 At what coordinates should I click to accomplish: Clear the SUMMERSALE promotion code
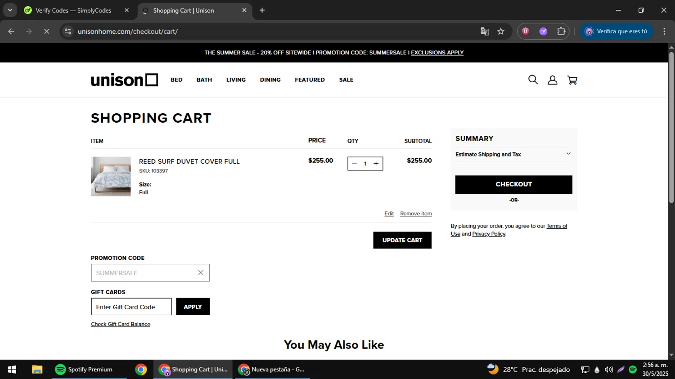tap(201, 273)
